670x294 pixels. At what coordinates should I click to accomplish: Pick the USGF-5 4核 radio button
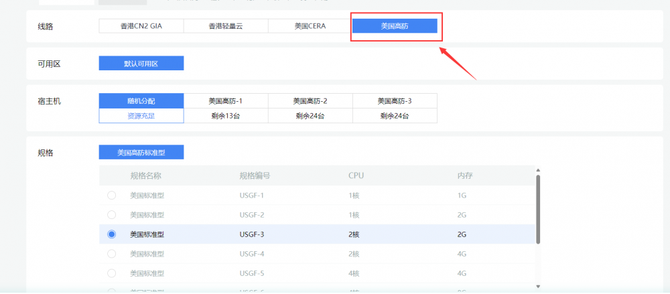click(111, 273)
